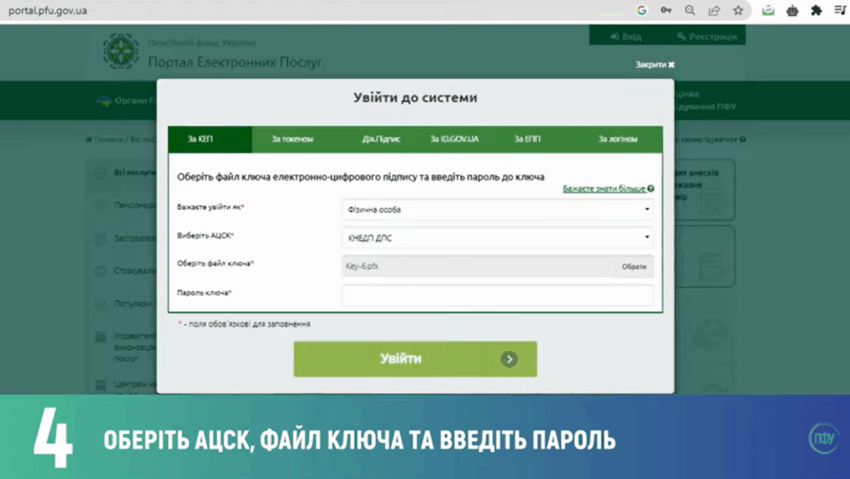The height and width of the screenshot is (479, 850).
Task: Click the Google icon in address bar
Action: [x=642, y=11]
